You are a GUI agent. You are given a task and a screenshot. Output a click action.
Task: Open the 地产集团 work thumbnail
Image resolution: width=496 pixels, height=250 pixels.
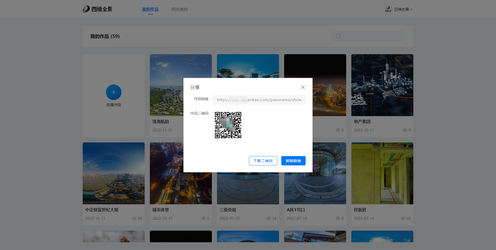(382, 85)
